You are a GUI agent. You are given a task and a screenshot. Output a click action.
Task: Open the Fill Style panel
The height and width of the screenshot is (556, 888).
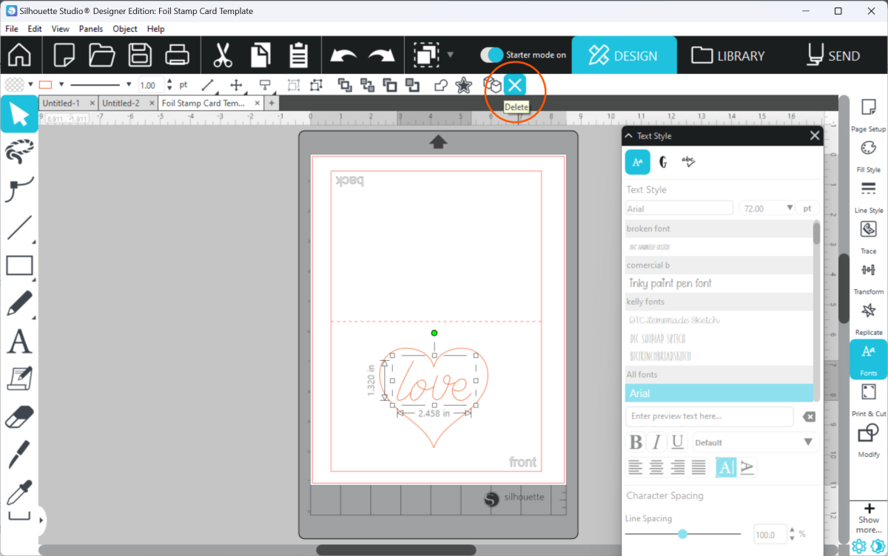pyautogui.click(x=869, y=156)
